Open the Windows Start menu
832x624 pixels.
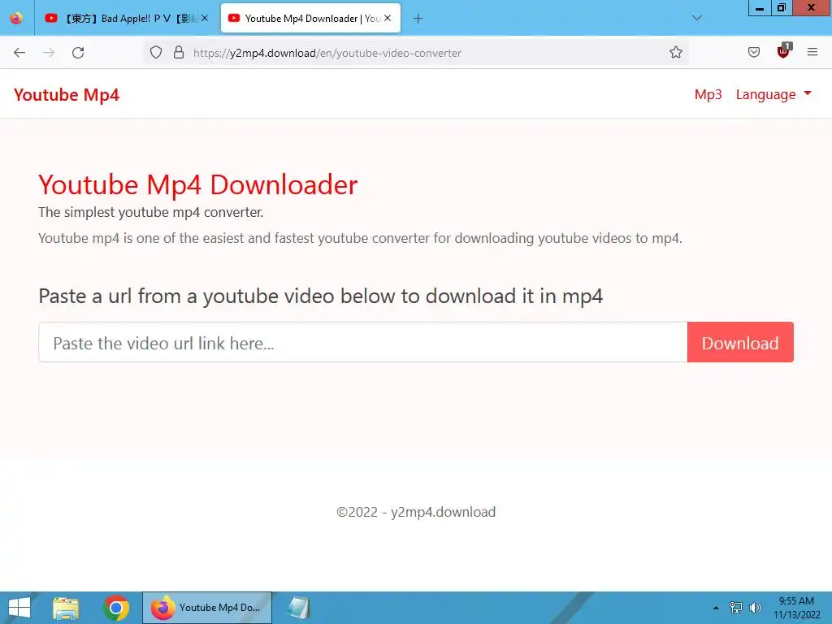19,608
